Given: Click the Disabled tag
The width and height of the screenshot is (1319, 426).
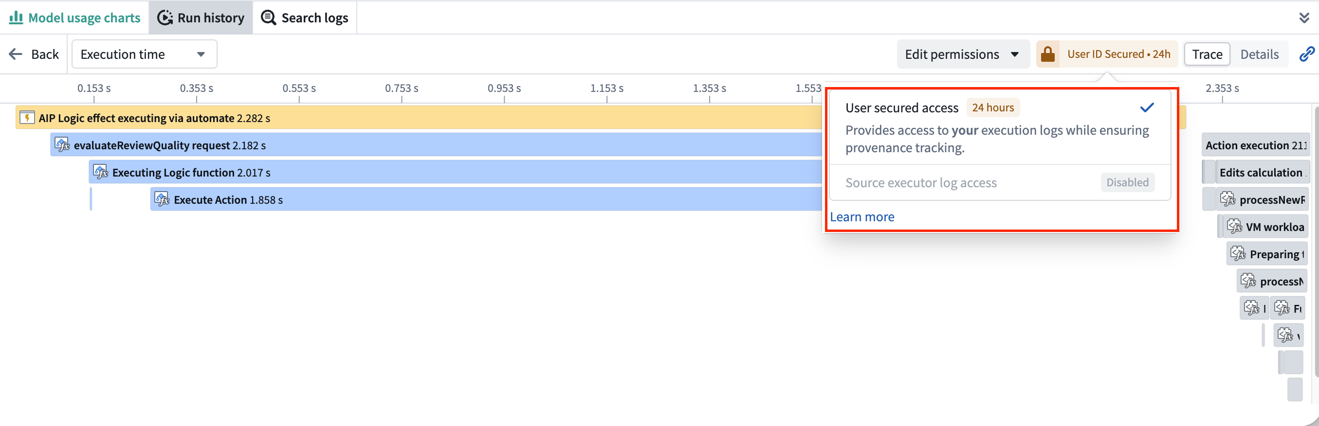Looking at the screenshot, I should (1127, 182).
